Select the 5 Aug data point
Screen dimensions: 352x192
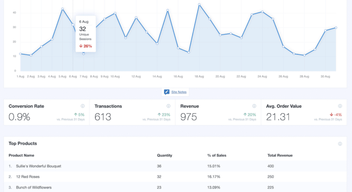click(62, 9)
